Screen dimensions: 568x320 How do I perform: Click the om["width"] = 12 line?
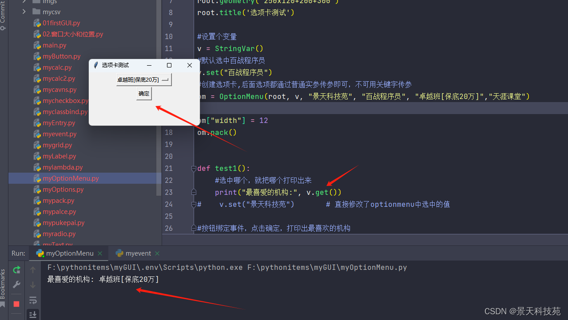233,120
